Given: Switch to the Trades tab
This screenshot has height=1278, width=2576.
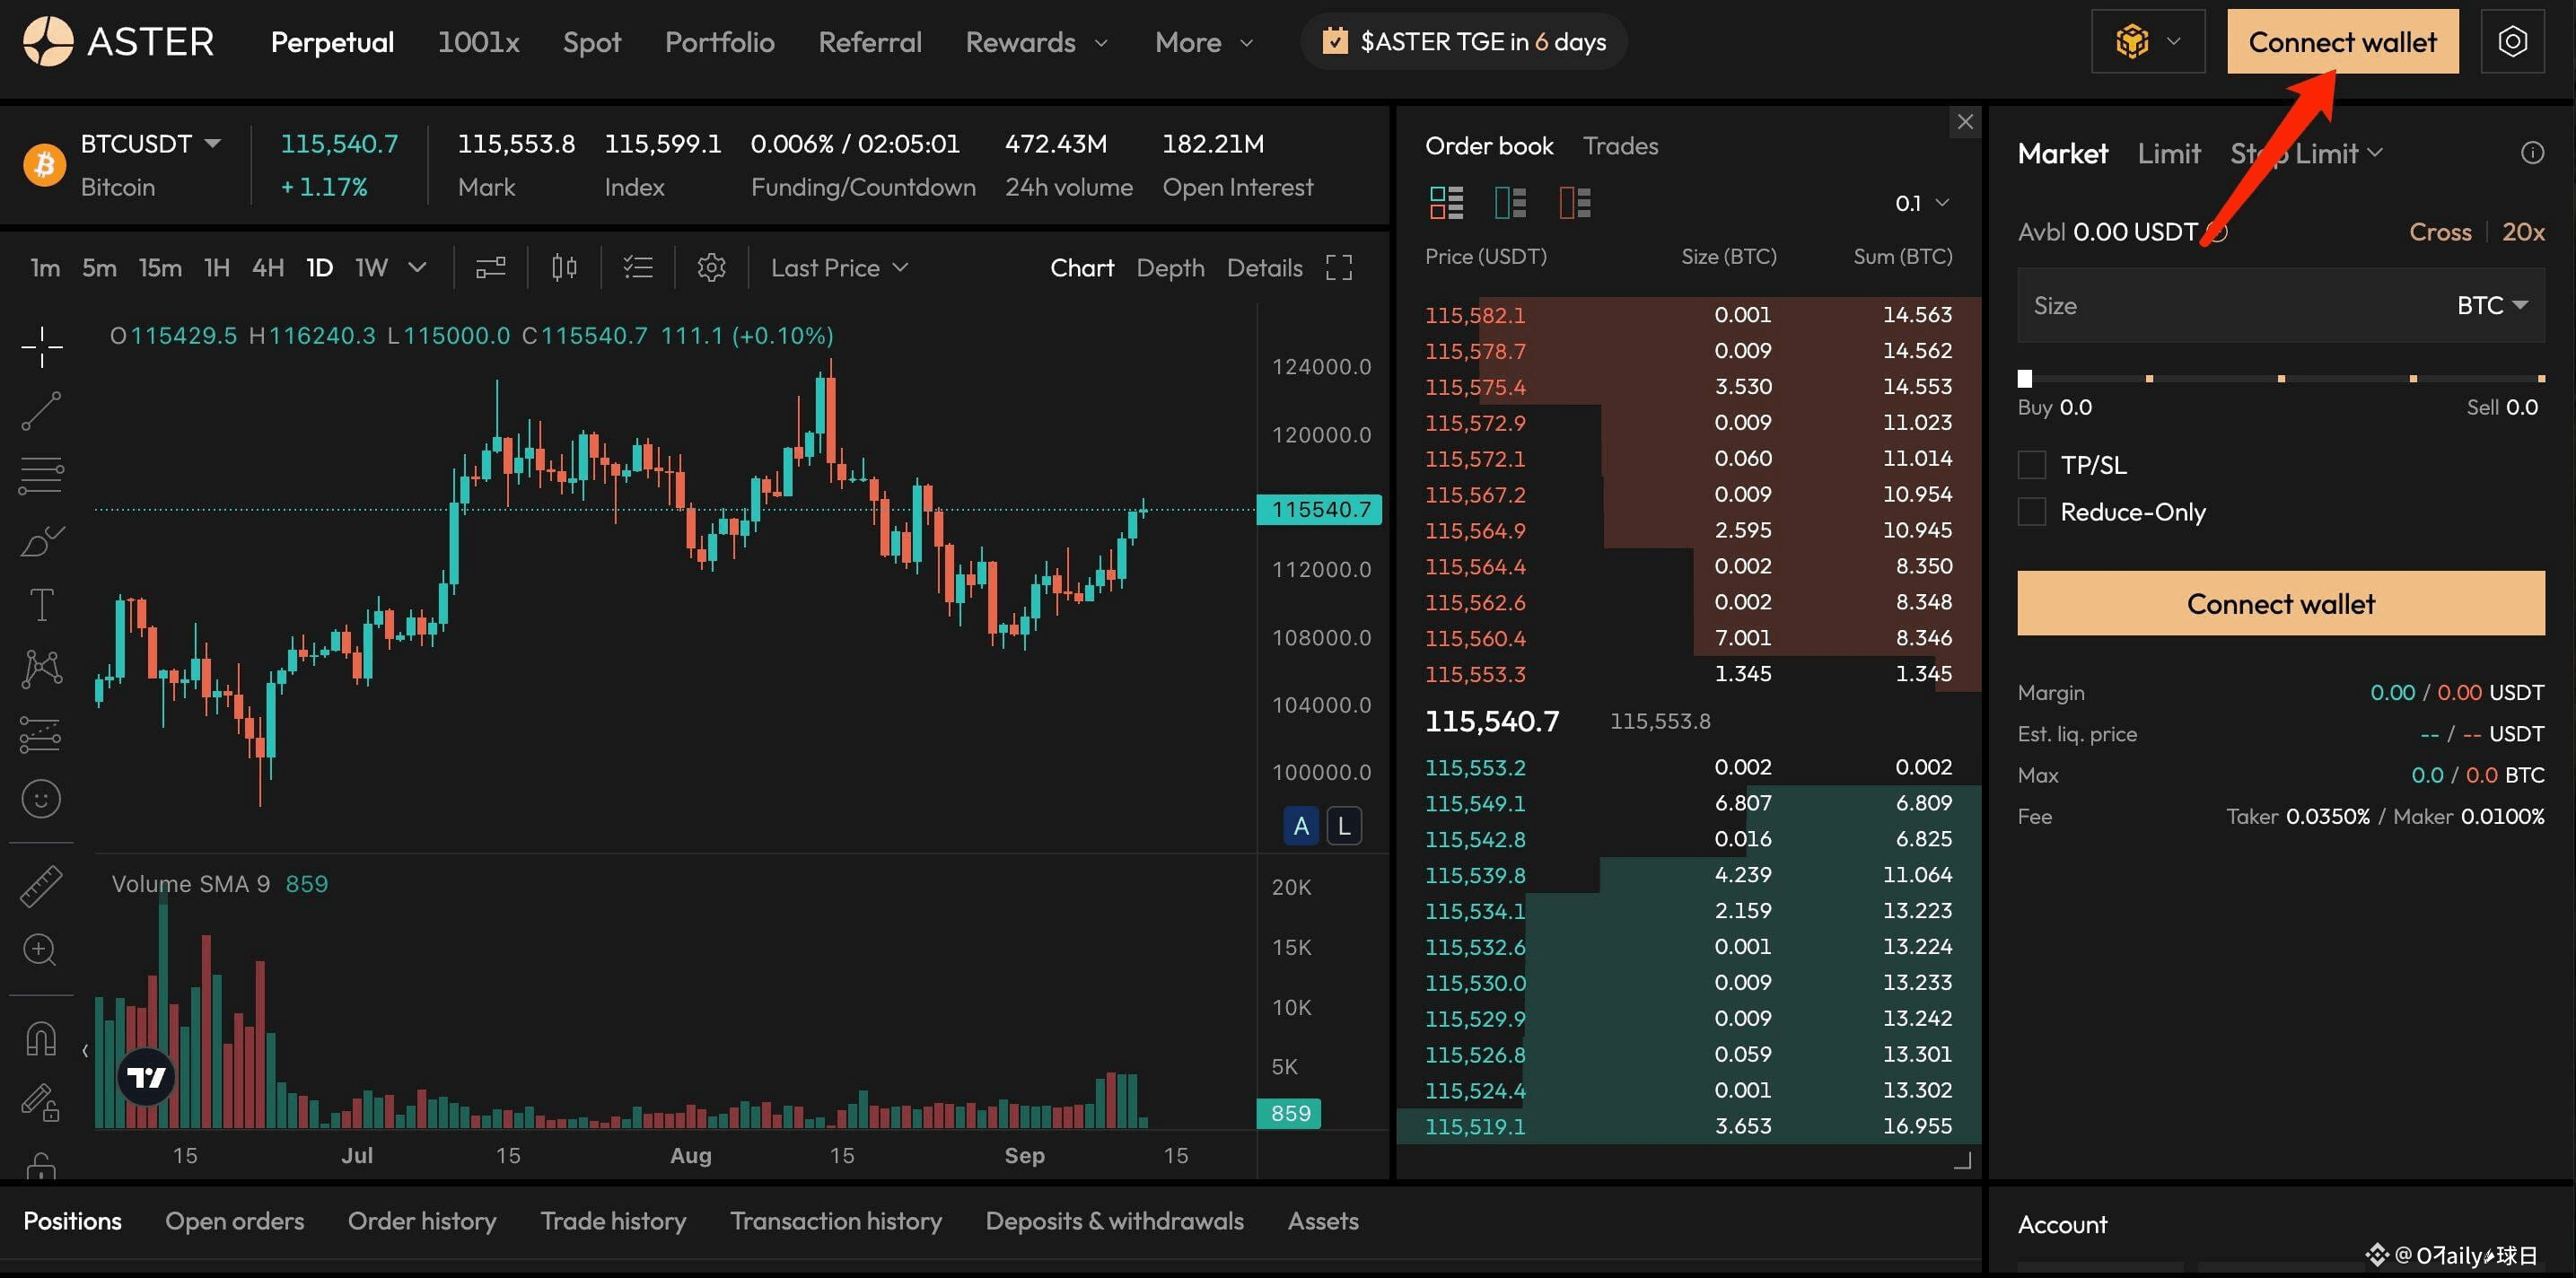Looking at the screenshot, I should click(x=1620, y=146).
